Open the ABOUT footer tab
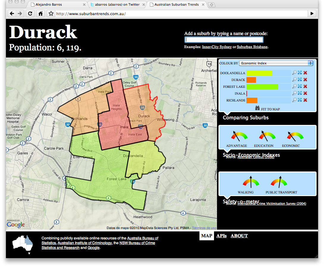 (x=239, y=236)
